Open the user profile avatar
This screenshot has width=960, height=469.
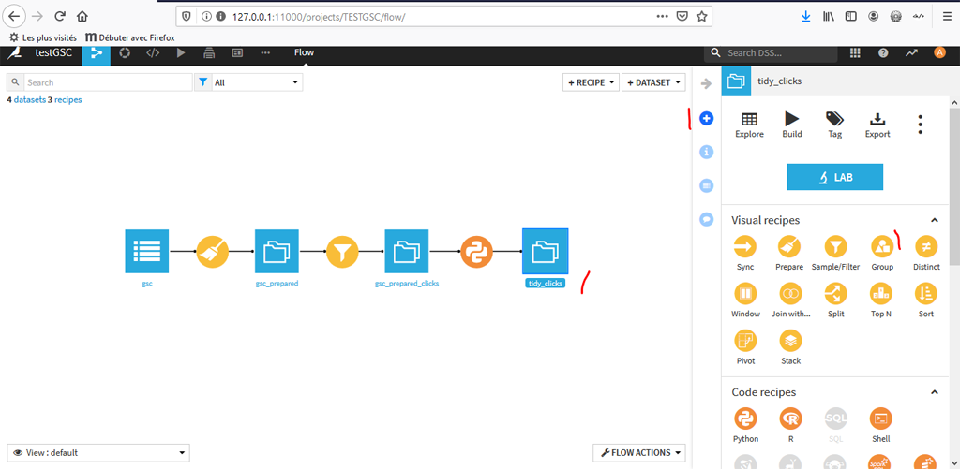[x=939, y=53]
